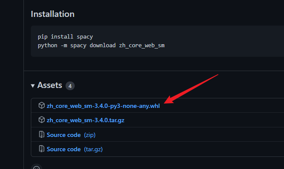The image size is (284, 169).
Task: Click the Installation heading
Action: tap(53, 14)
